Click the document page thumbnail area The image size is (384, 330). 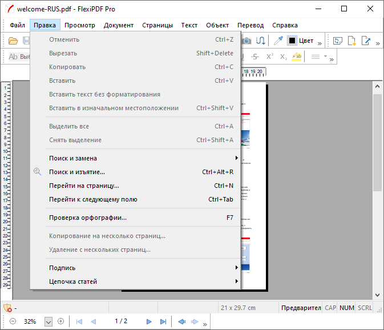click(253, 186)
